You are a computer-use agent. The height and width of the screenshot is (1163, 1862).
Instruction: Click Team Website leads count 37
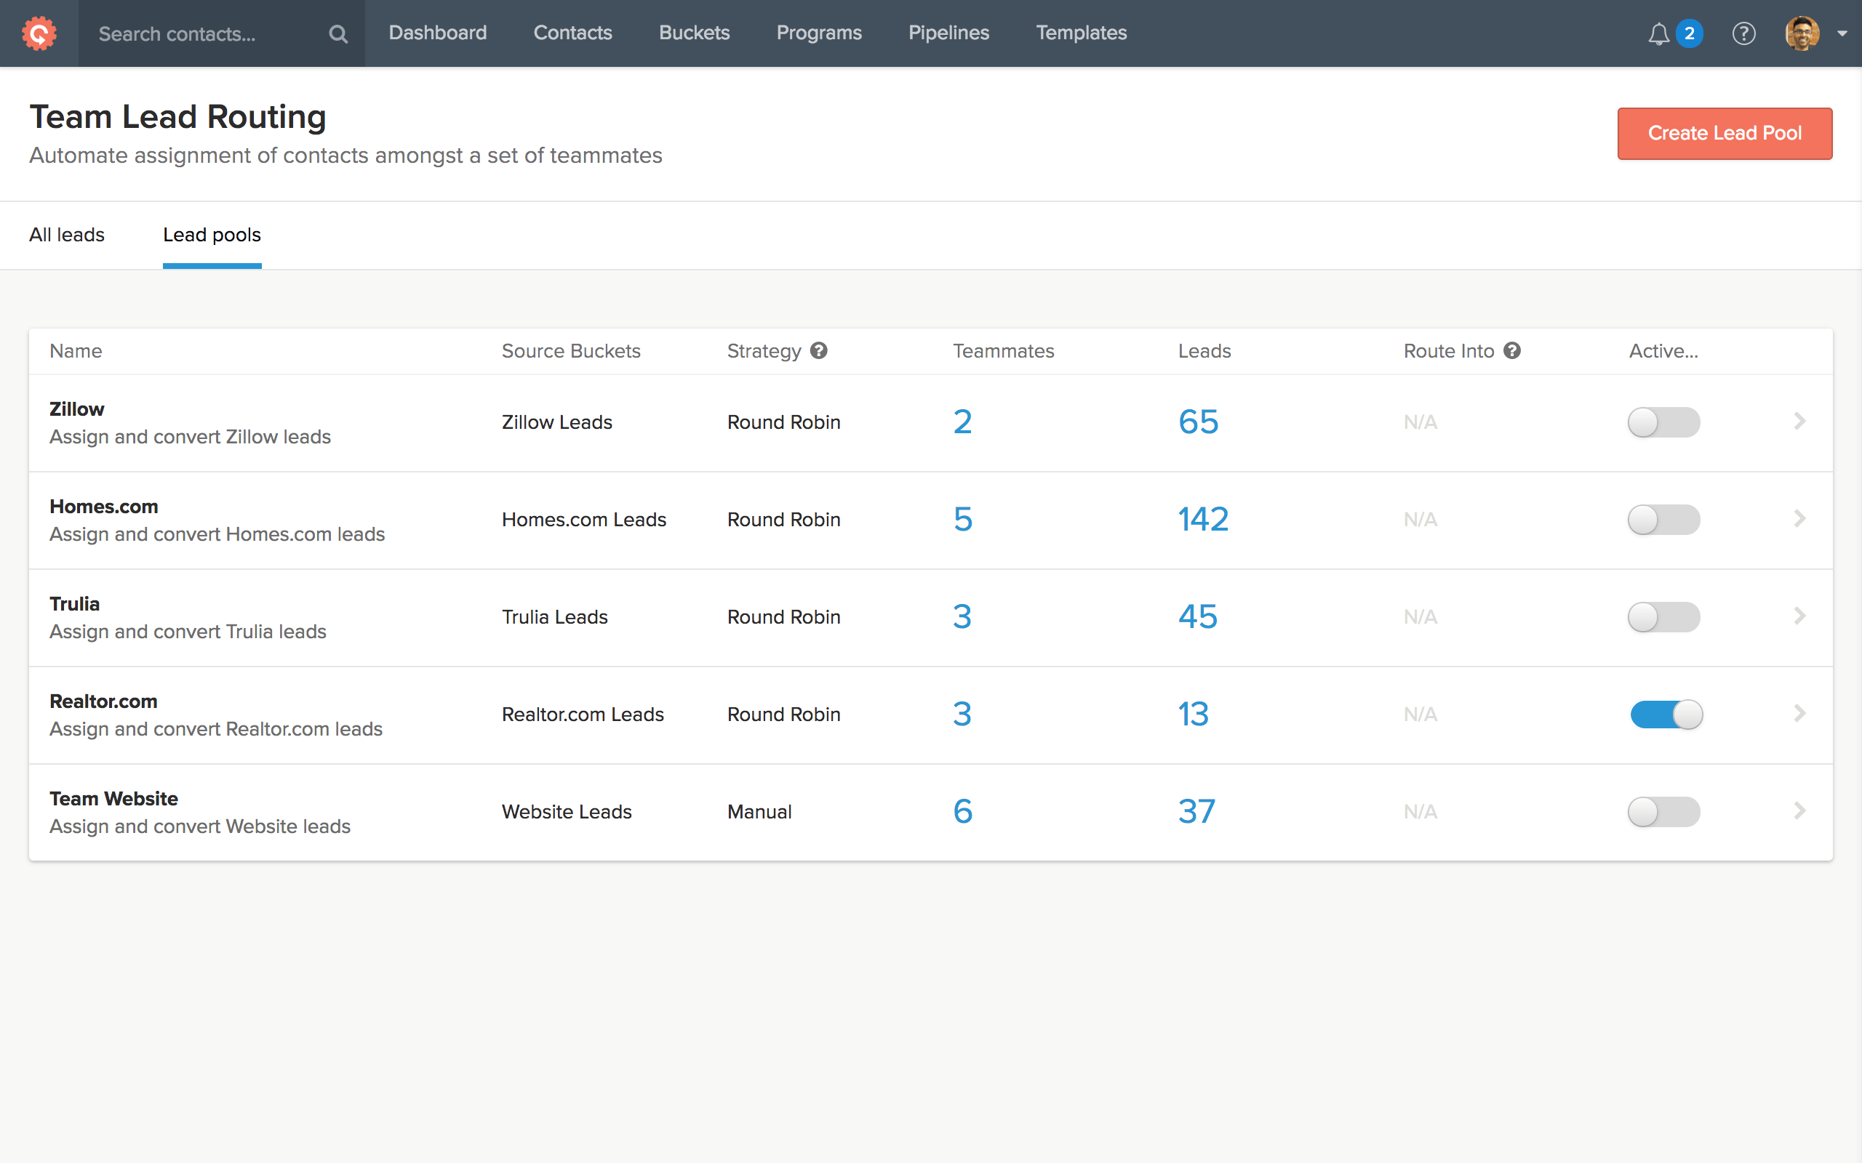(1196, 810)
